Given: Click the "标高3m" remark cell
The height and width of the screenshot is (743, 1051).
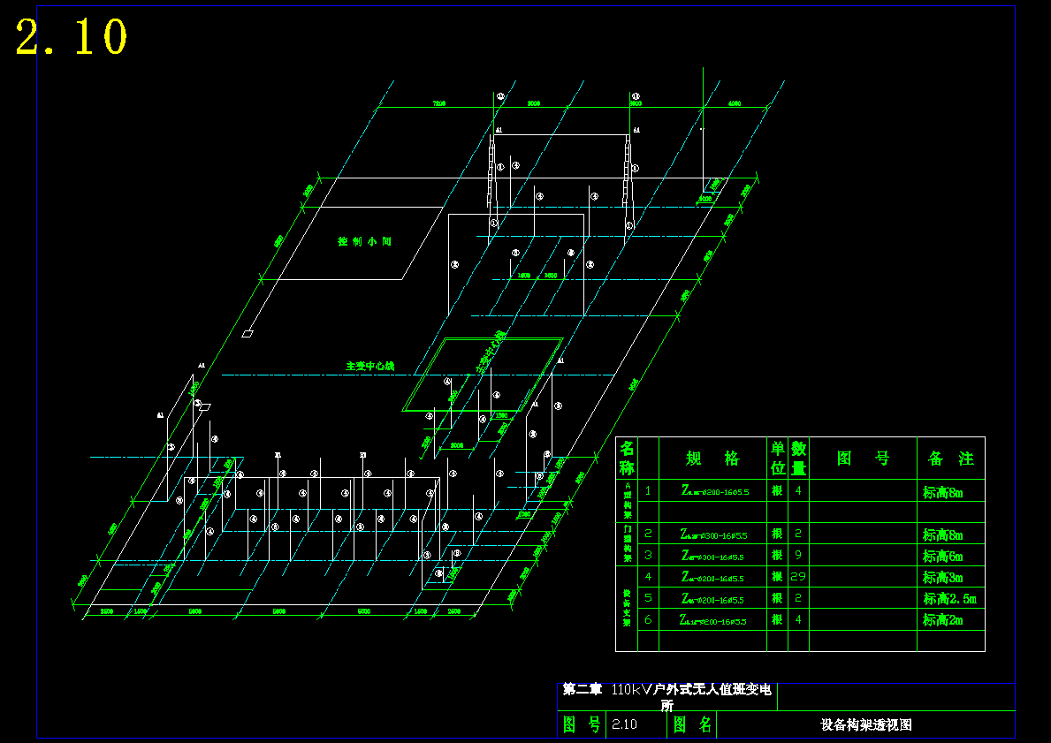Looking at the screenshot, I should click(942, 578).
